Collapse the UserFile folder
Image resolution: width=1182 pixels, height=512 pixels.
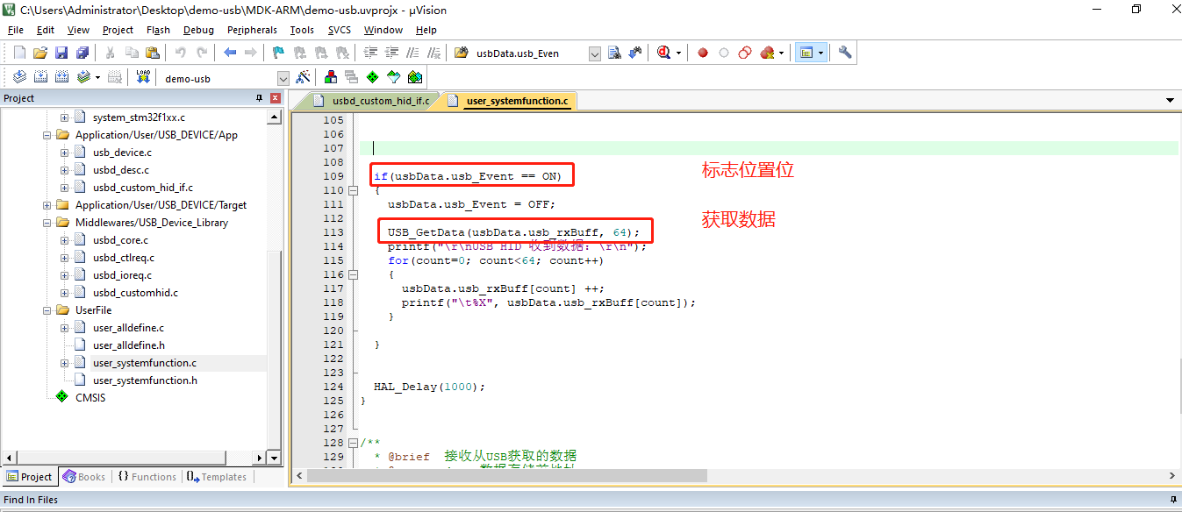pos(48,309)
